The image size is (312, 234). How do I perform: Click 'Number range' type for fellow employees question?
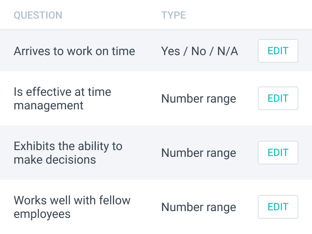(198, 207)
